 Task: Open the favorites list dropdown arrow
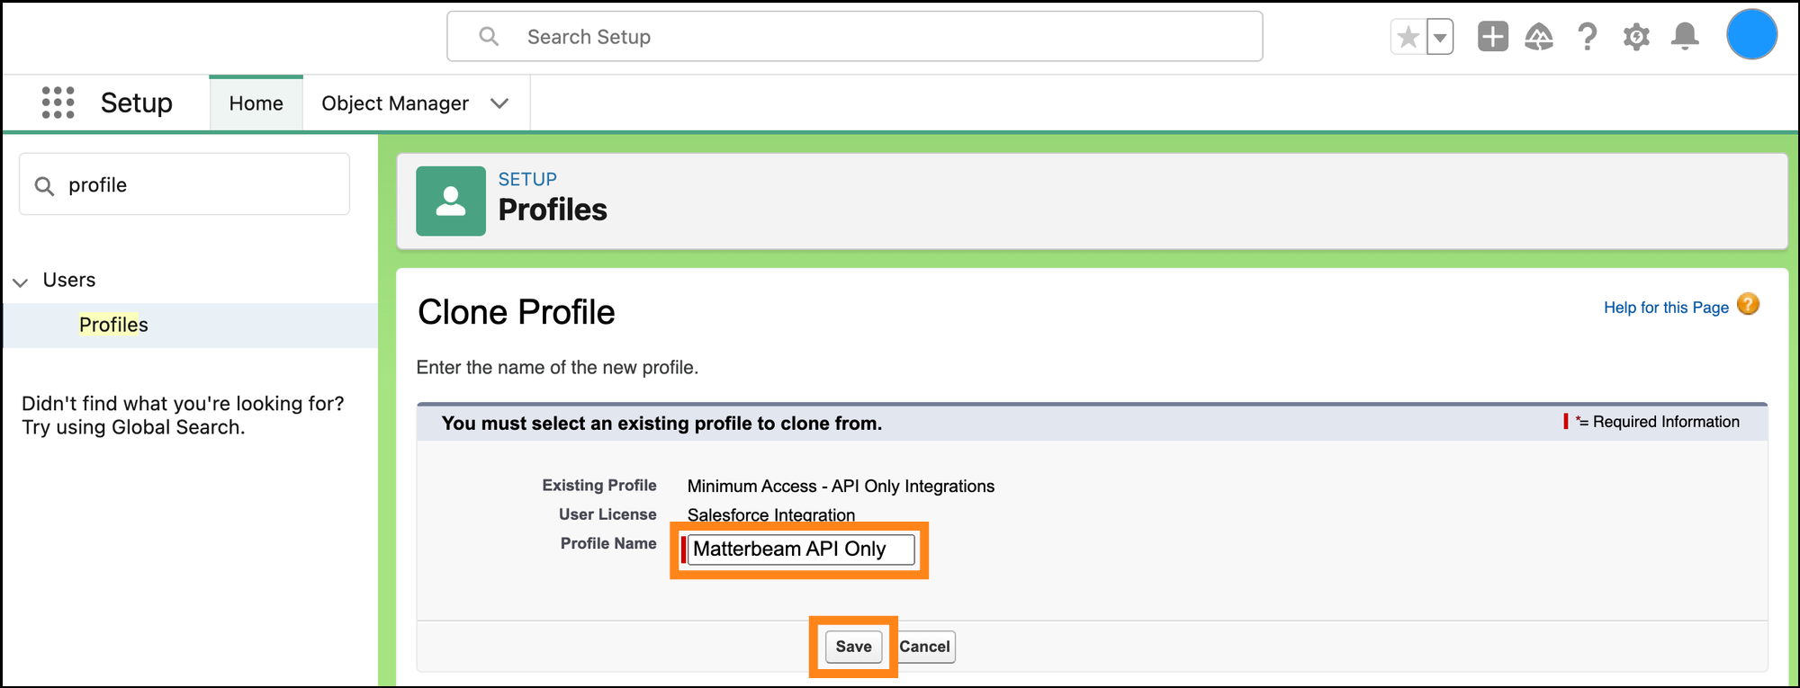pyautogui.click(x=1440, y=37)
